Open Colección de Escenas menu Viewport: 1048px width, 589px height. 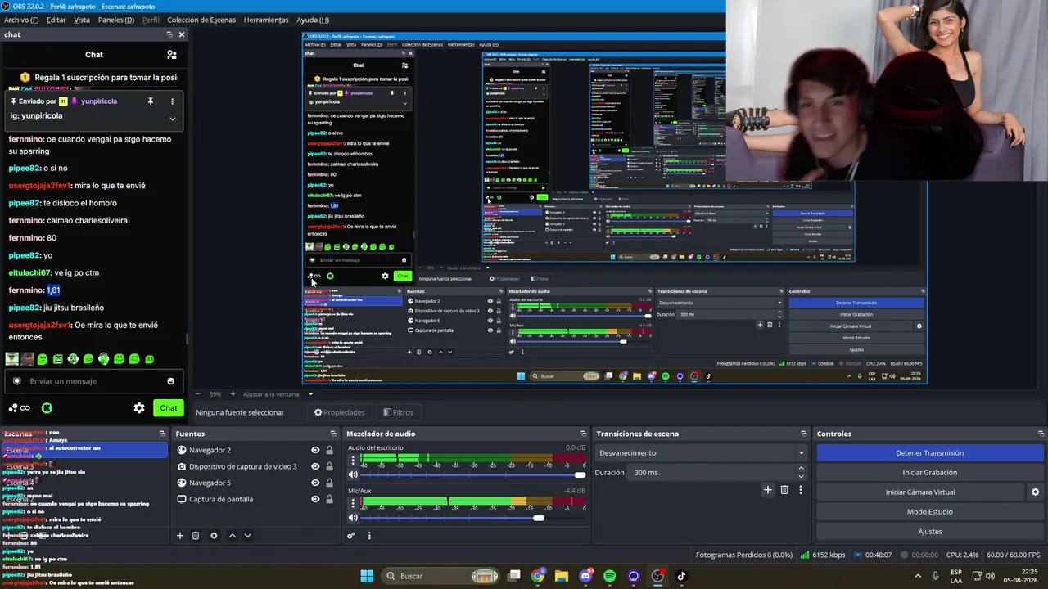(x=201, y=20)
